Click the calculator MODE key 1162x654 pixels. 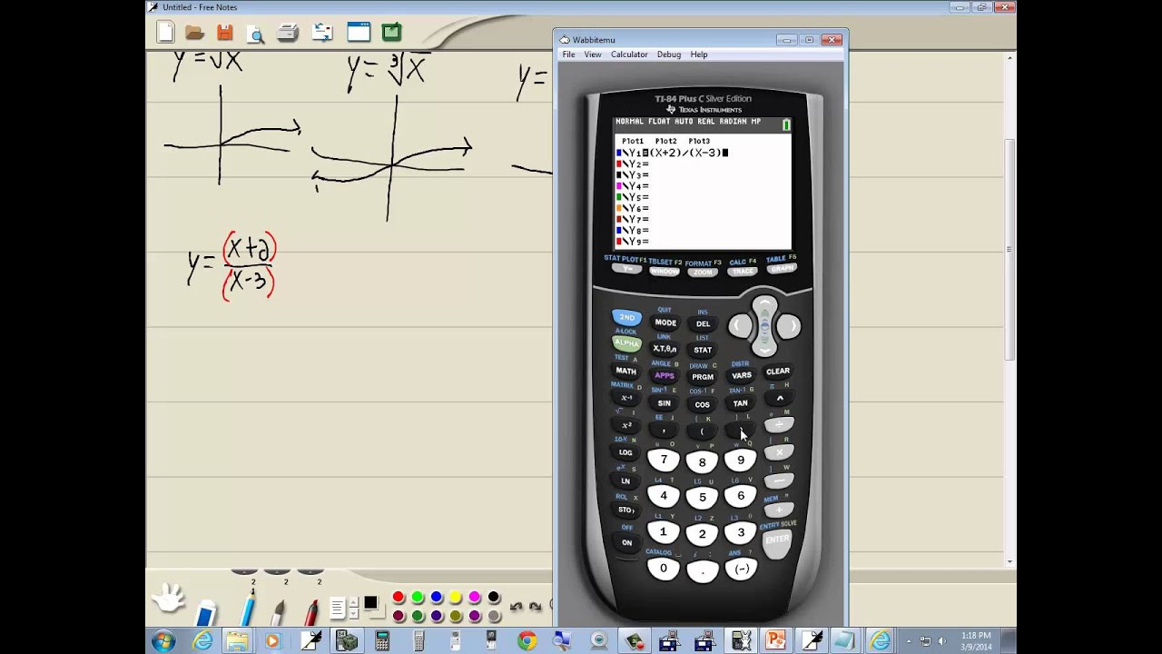665,322
